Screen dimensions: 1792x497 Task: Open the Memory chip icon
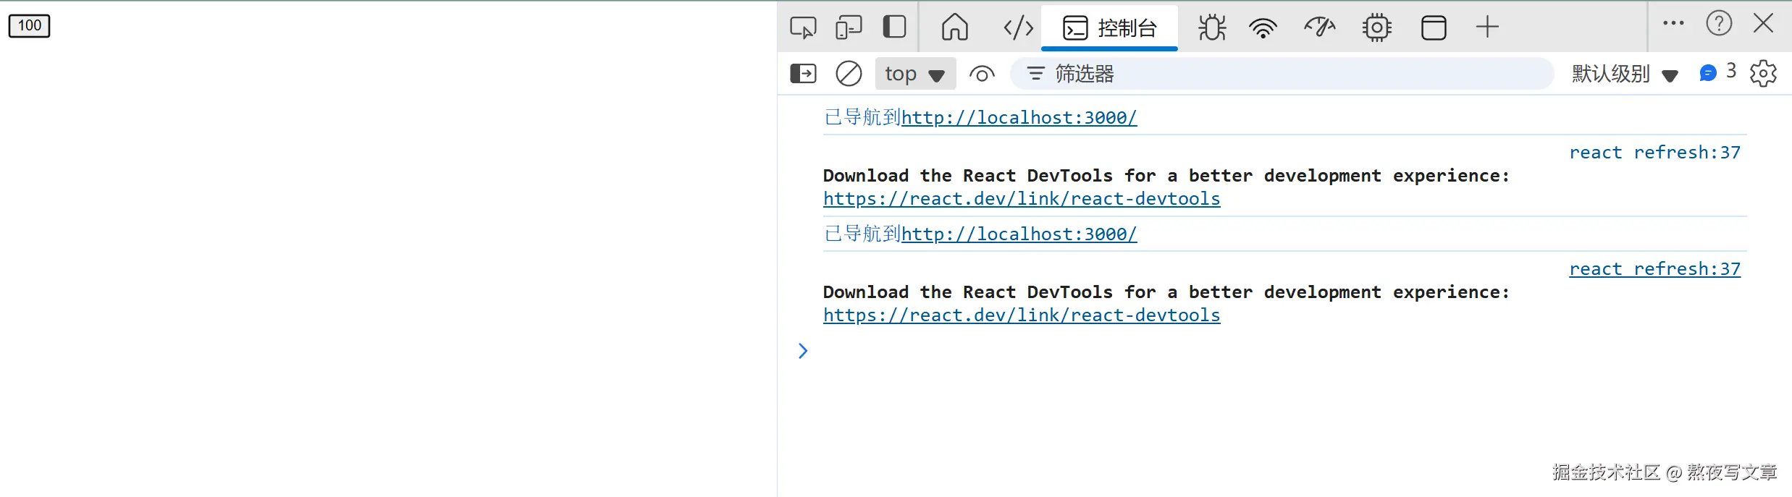(1376, 27)
